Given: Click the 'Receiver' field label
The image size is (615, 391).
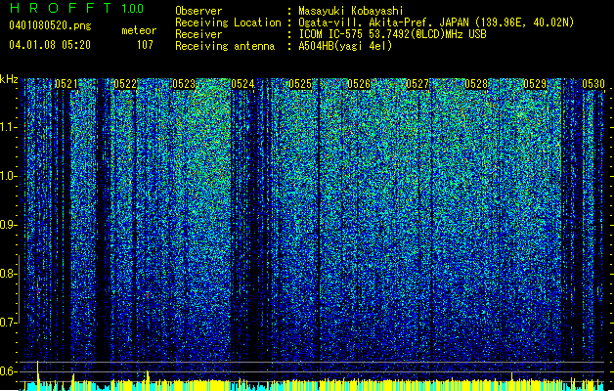Looking at the screenshot, I should point(198,34).
